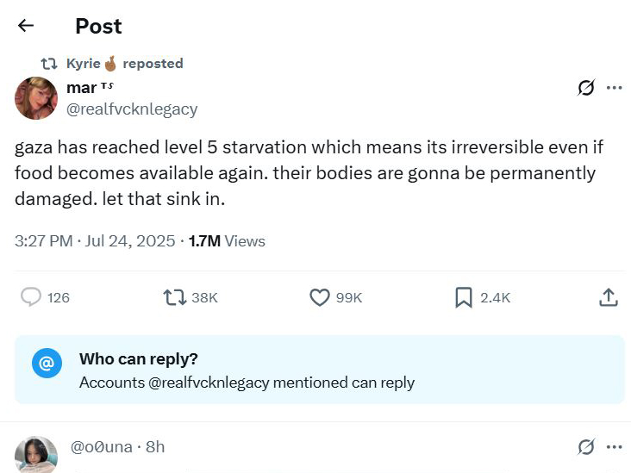The width and height of the screenshot is (631, 473).
Task: Open the share post icon
Action: (608, 297)
